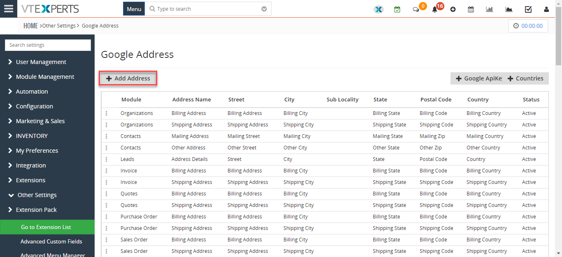Open the calendar check tasks icon
This screenshot has width=562, height=257.
point(397,9)
